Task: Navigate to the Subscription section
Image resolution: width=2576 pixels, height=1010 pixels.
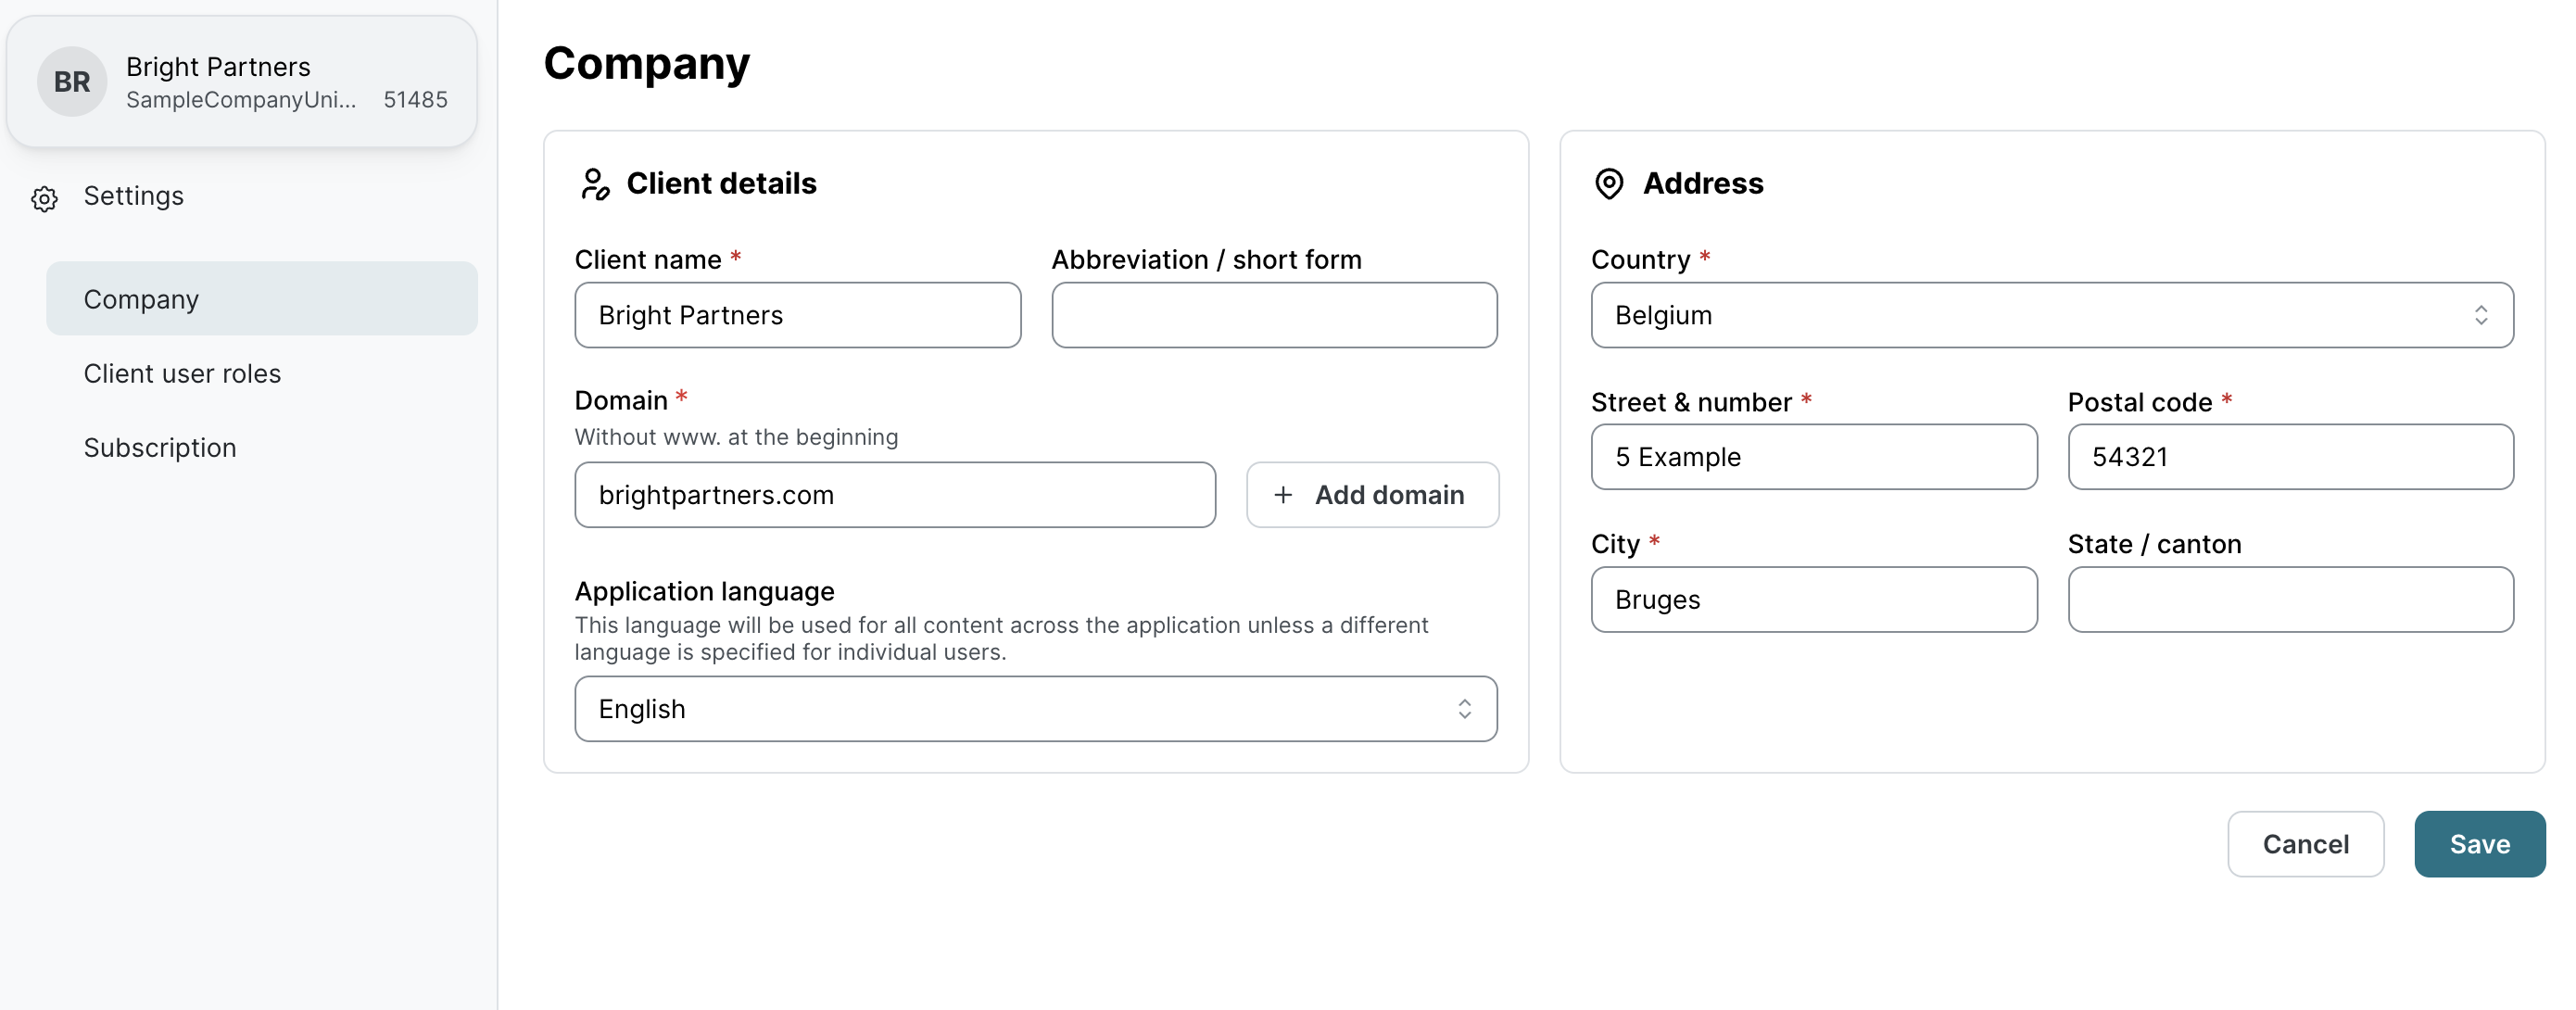Action: click(160, 447)
